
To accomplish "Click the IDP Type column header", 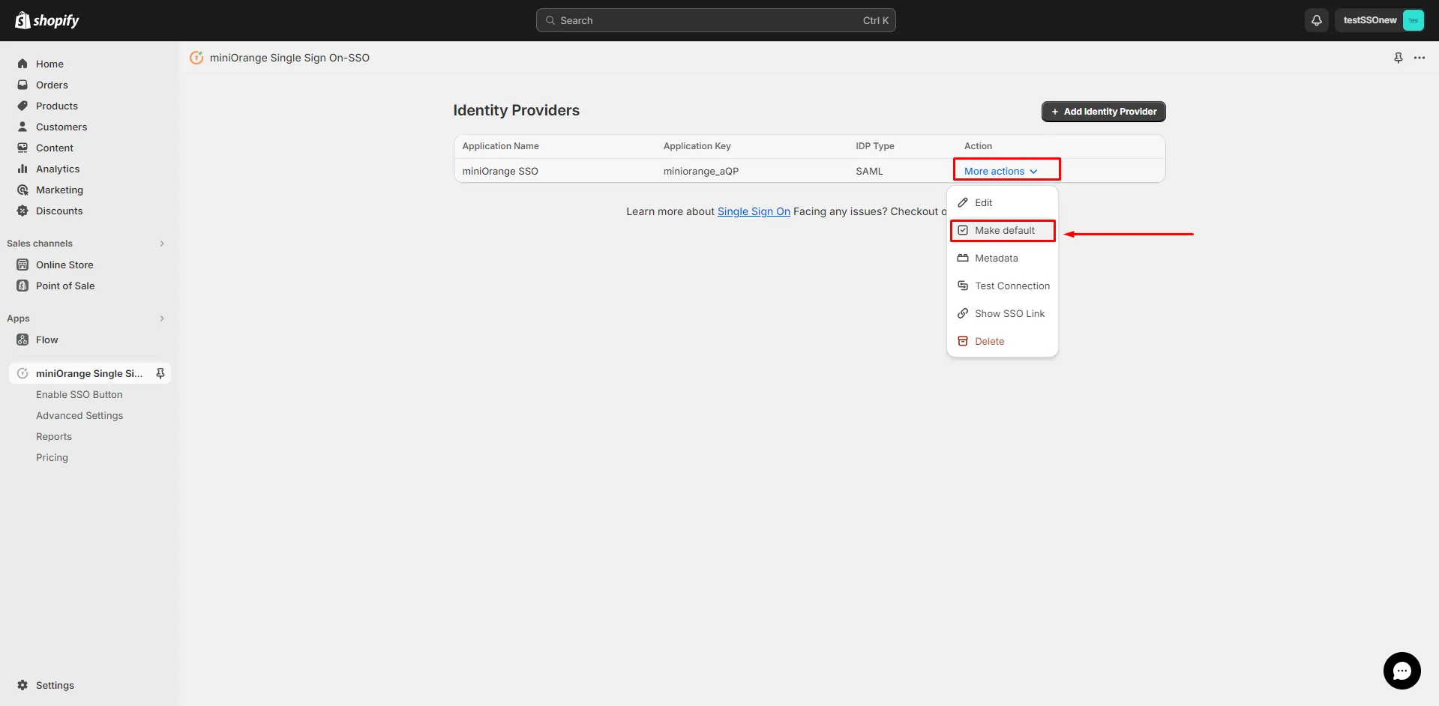I will [x=874, y=146].
